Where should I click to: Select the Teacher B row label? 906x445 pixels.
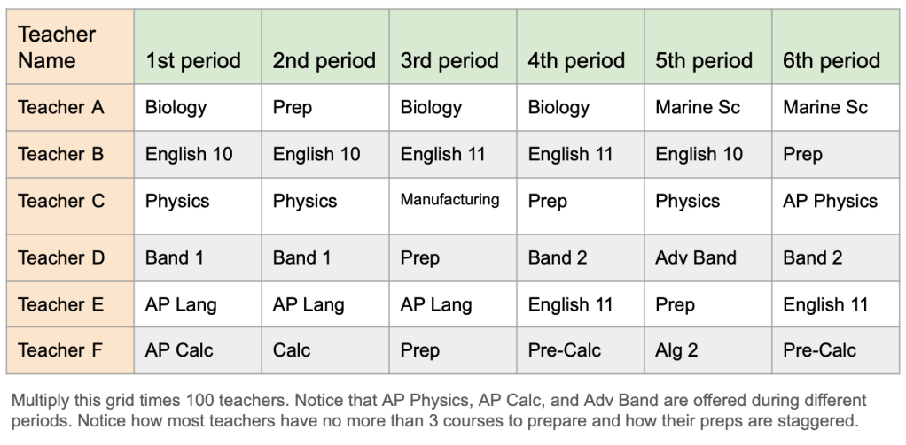pyautogui.click(x=61, y=154)
